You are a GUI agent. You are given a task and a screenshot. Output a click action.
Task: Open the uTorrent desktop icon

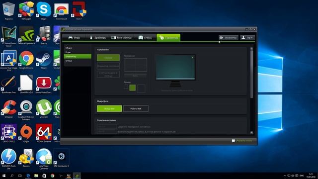click(44, 109)
